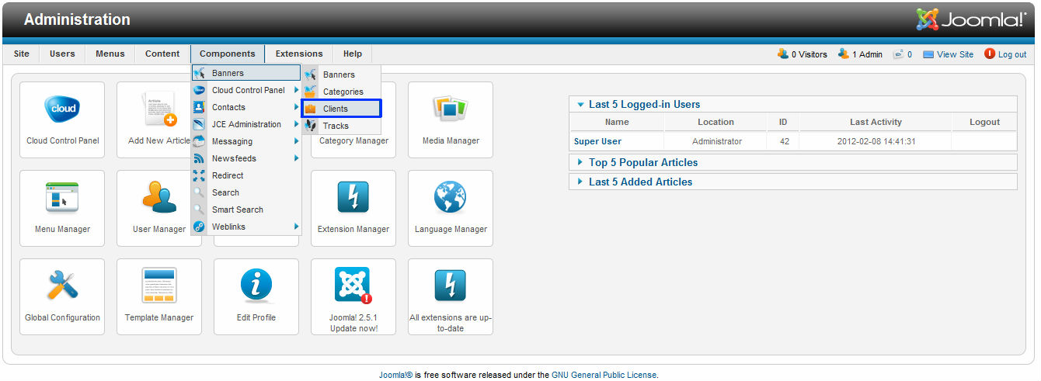Open the Content menu

coord(162,54)
